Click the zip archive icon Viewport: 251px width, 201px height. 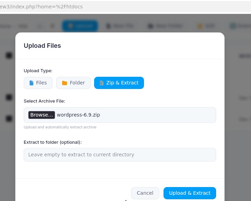point(101,83)
